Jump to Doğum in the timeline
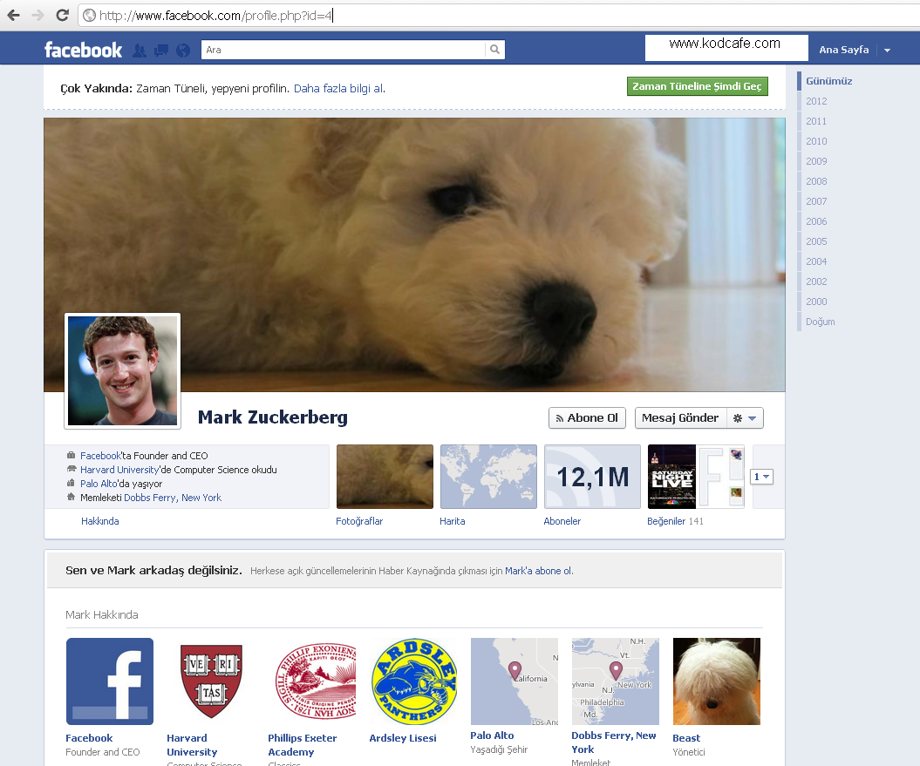The height and width of the screenshot is (766, 920). (x=820, y=322)
